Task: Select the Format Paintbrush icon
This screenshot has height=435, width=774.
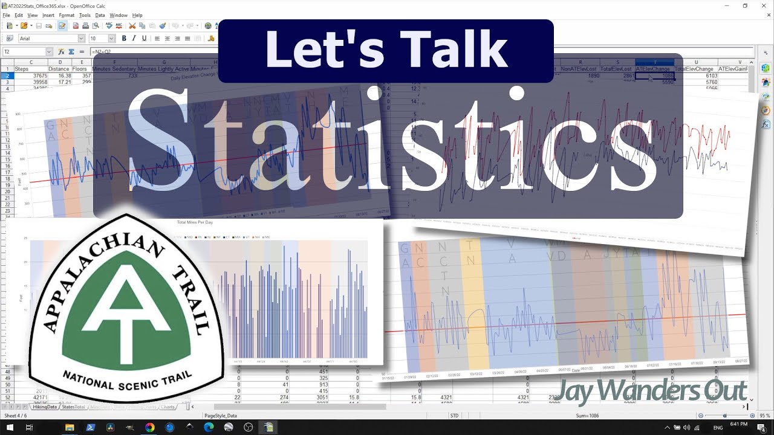Action: pyautogui.click(x=163, y=26)
